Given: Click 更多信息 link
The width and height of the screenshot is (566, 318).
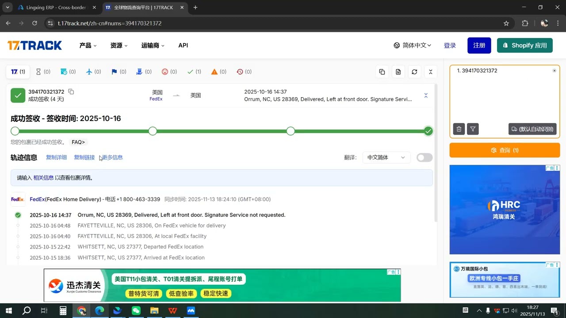Looking at the screenshot, I should [x=112, y=157].
